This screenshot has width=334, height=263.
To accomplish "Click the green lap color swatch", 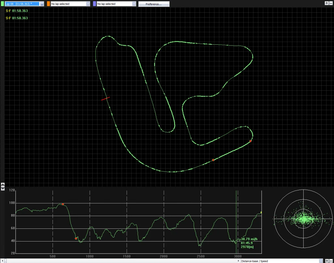I will (2, 4).
